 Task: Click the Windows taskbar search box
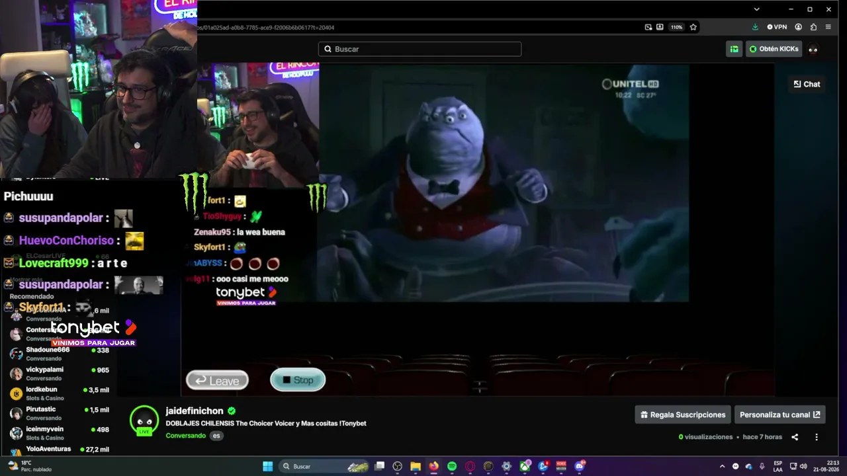point(324,466)
